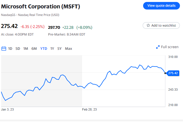Click the 275.42 current price tag on chart

coord(173,73)
